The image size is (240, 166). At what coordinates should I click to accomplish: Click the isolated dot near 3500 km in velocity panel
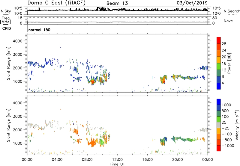[x=61, y=109]
